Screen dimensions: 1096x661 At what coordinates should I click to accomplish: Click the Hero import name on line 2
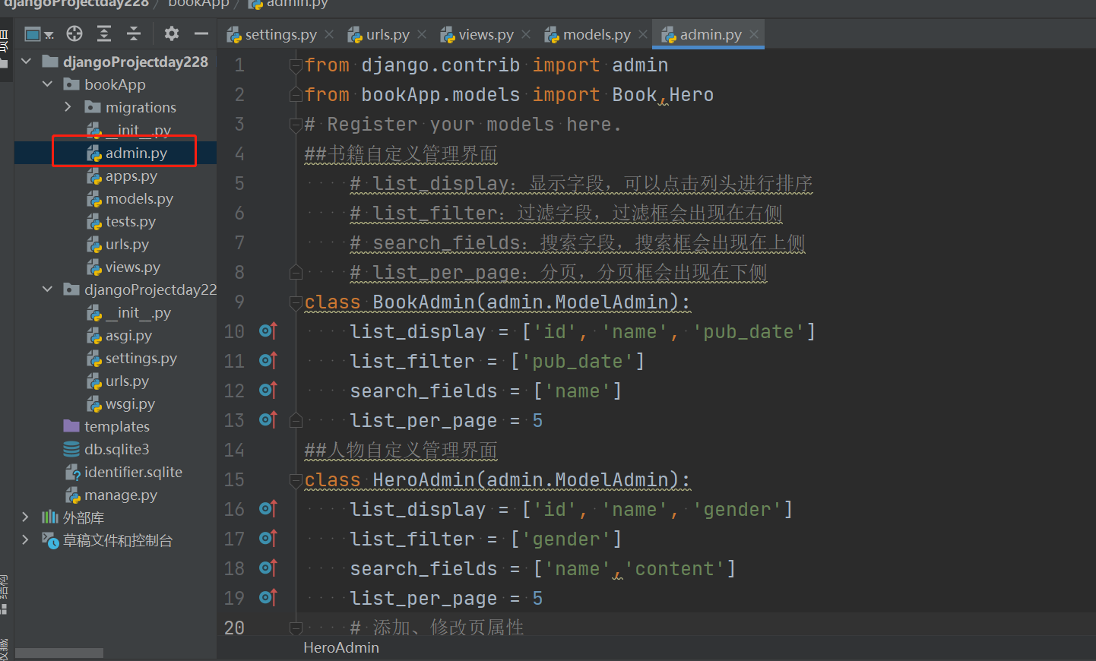pos(692,95)
